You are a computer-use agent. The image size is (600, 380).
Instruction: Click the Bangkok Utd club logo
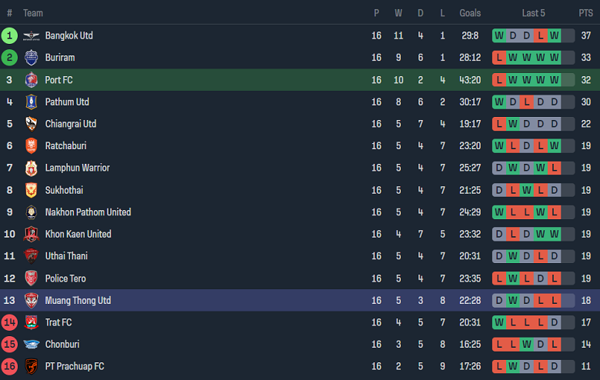[31, 35]
